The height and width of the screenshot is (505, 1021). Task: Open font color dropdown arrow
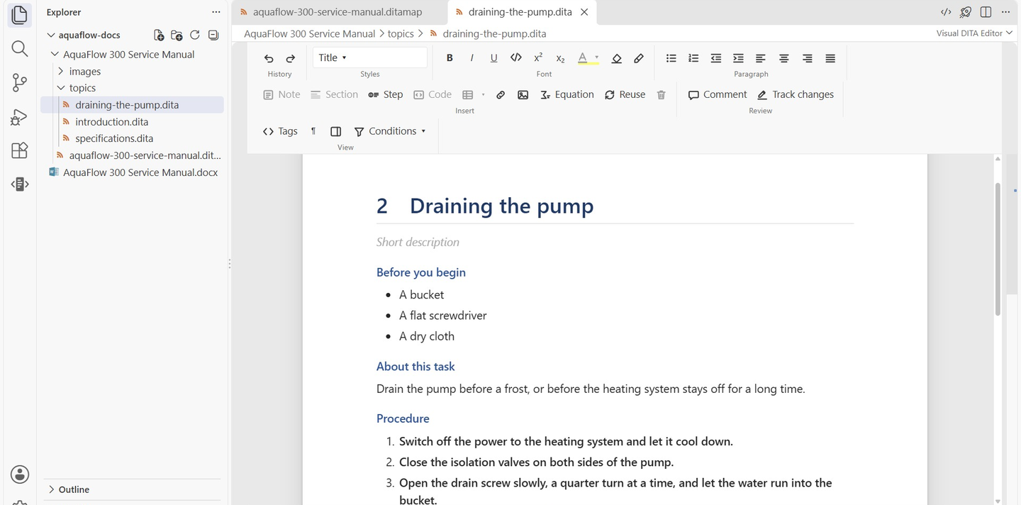point(597,58)
